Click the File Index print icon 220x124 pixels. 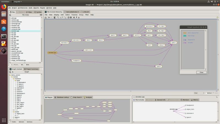pos(10,15)
